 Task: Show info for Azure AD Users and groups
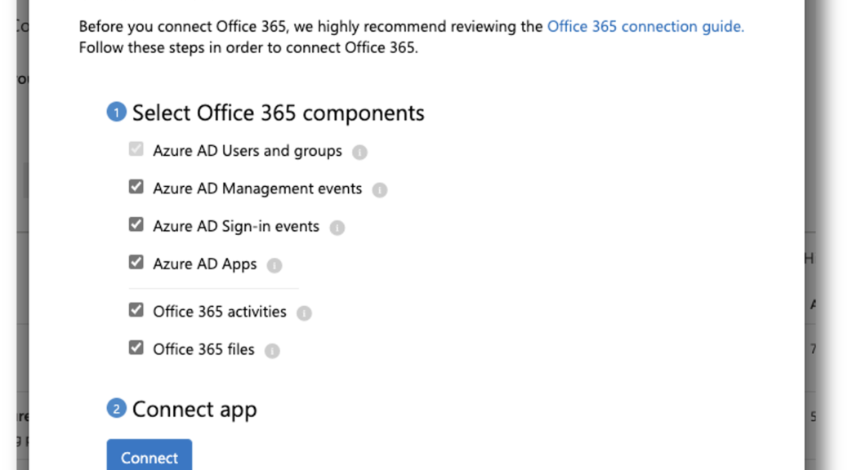(359, 153)
